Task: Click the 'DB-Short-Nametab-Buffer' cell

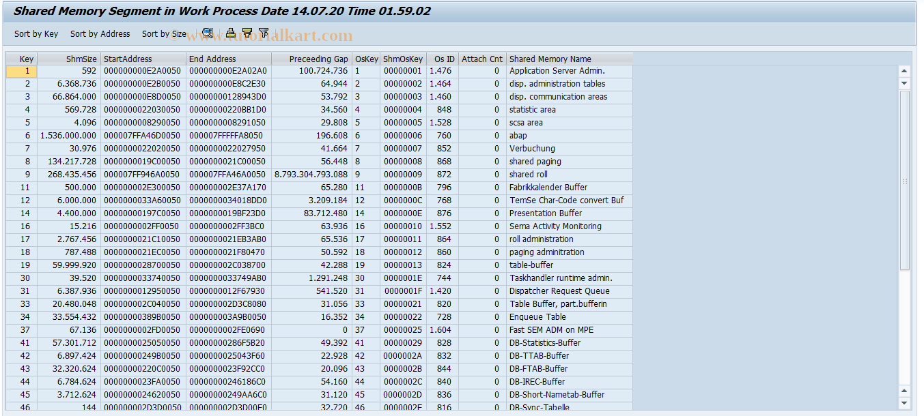Action: click(x=570, y=395)
